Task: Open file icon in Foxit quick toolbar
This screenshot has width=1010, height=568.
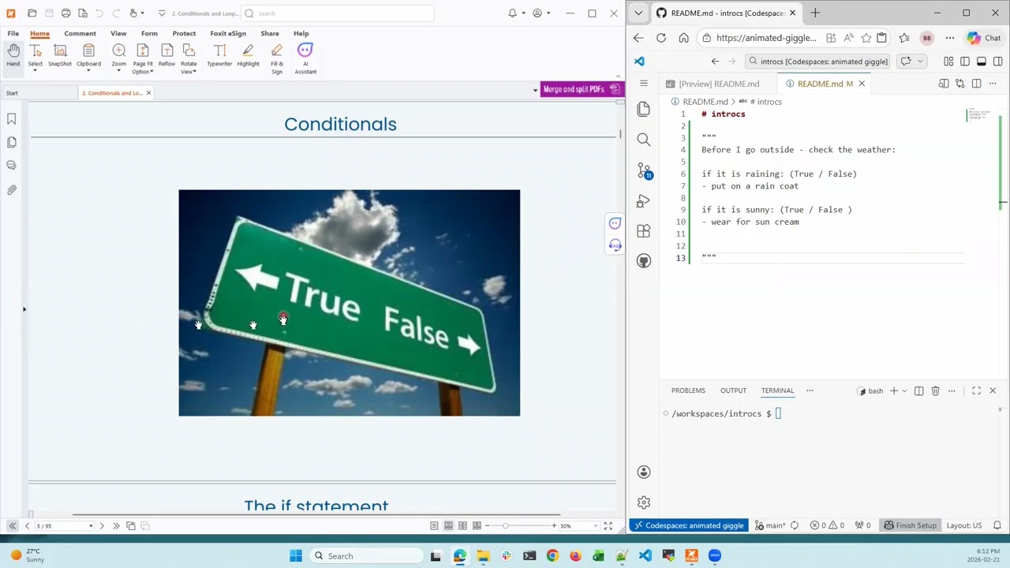Action: 32,13
